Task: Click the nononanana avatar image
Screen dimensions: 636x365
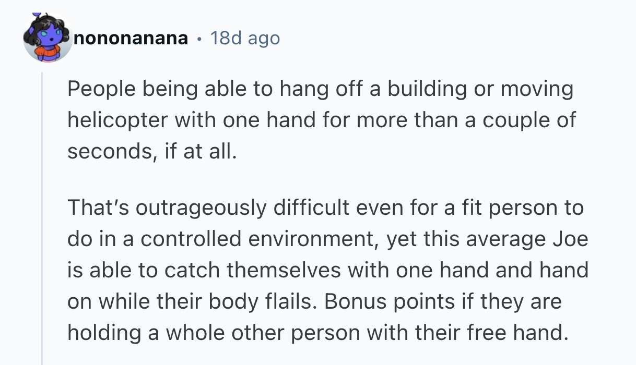Action: [48, 39]
